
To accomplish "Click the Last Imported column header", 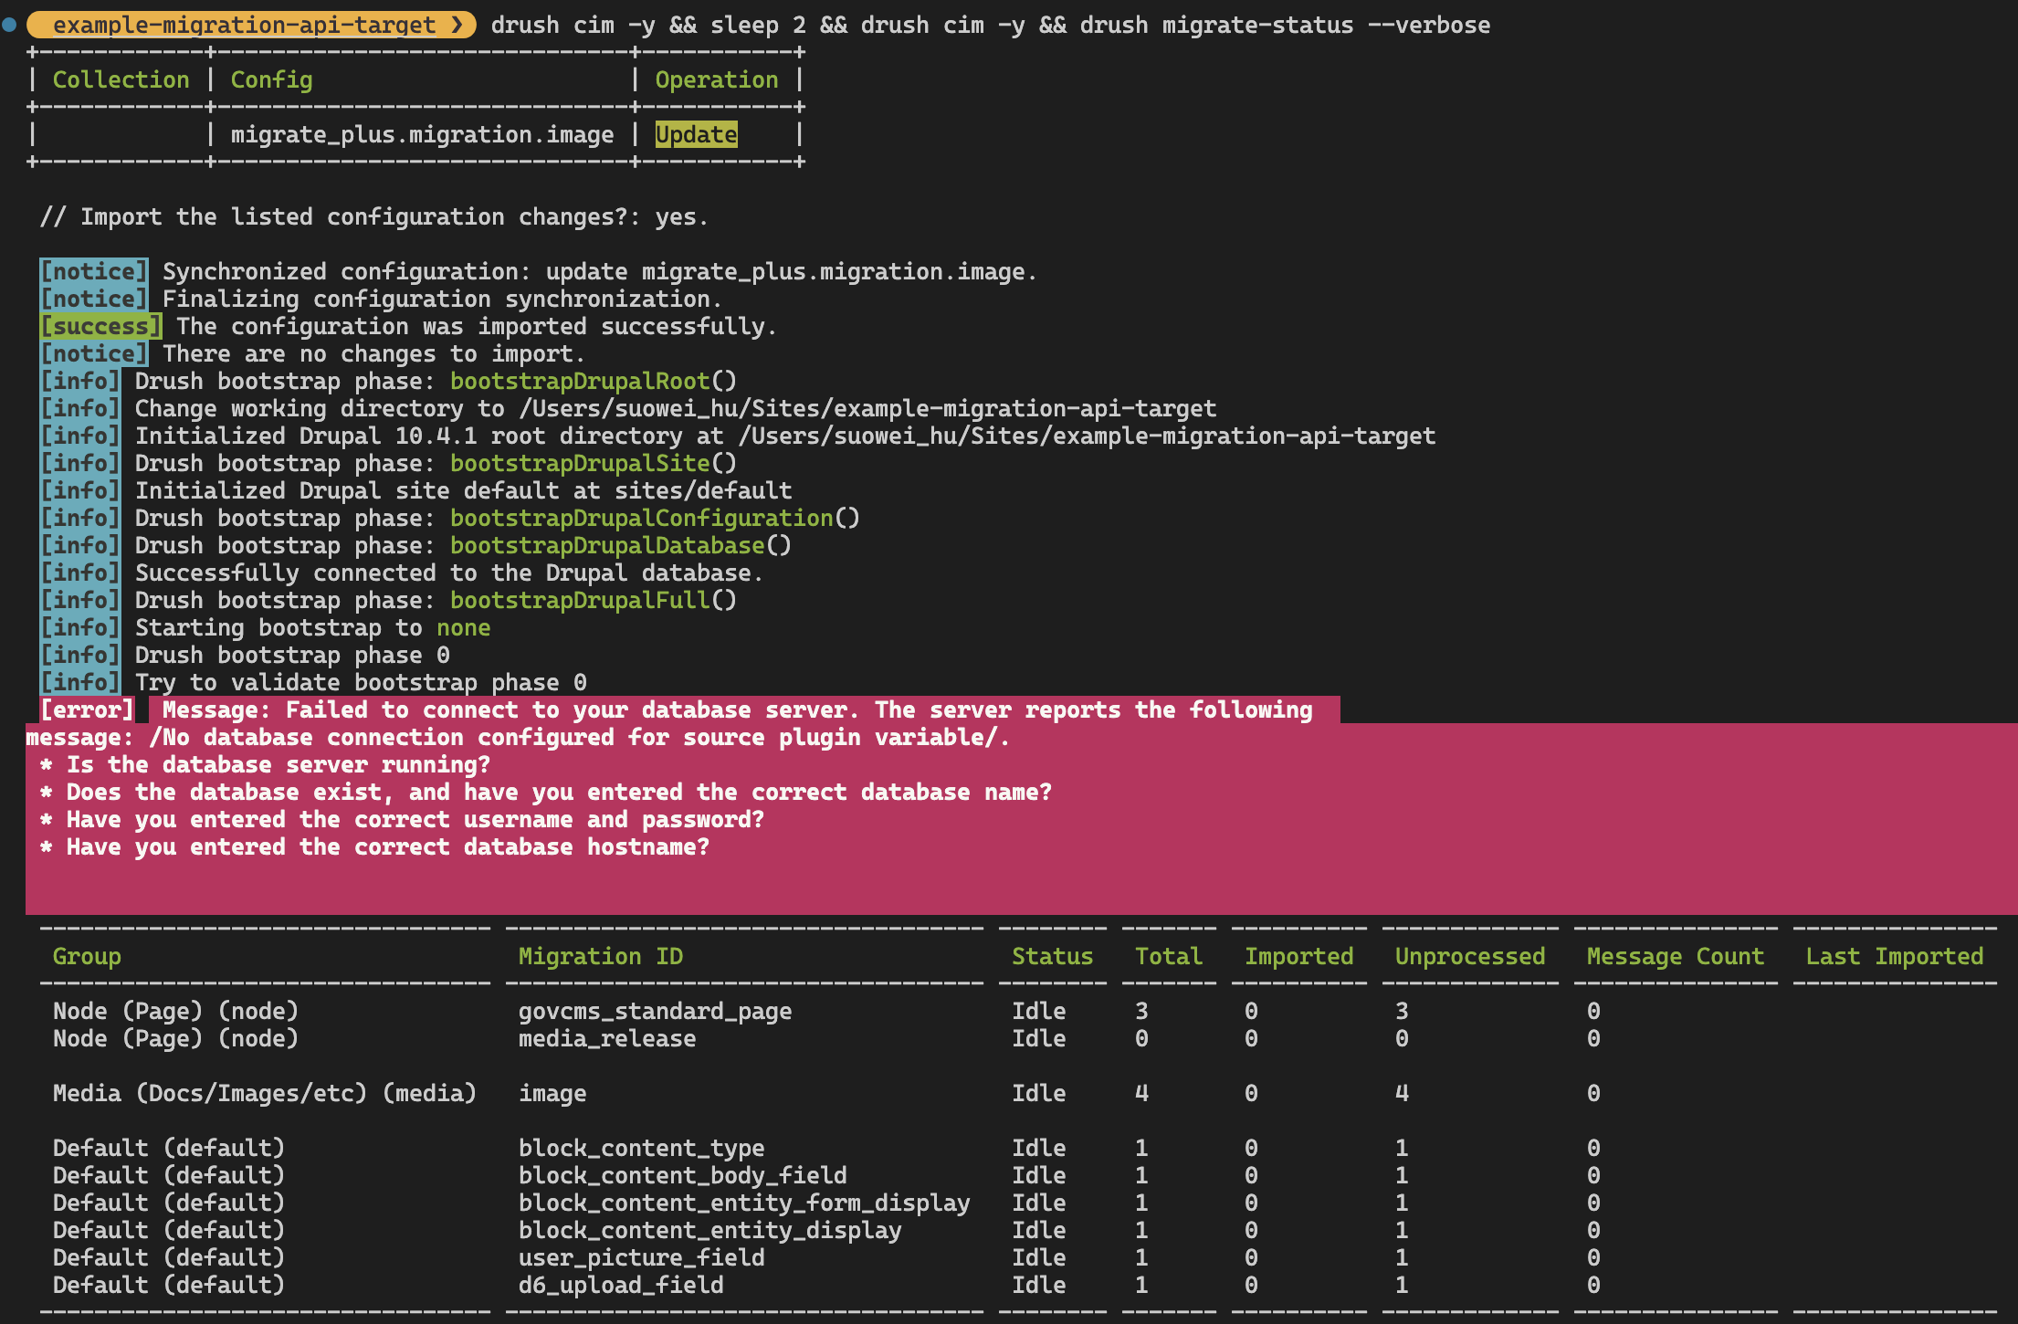I will tap(1894, 956).
